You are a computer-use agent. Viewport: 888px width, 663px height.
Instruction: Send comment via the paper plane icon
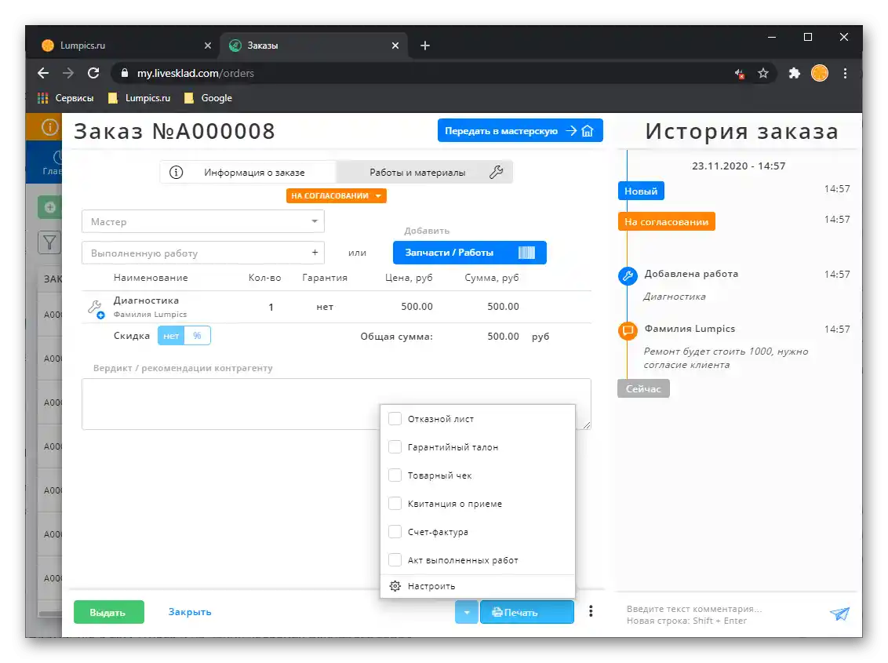(x=840, y=614)
